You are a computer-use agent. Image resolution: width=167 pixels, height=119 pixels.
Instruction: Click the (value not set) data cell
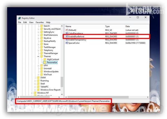132,30
